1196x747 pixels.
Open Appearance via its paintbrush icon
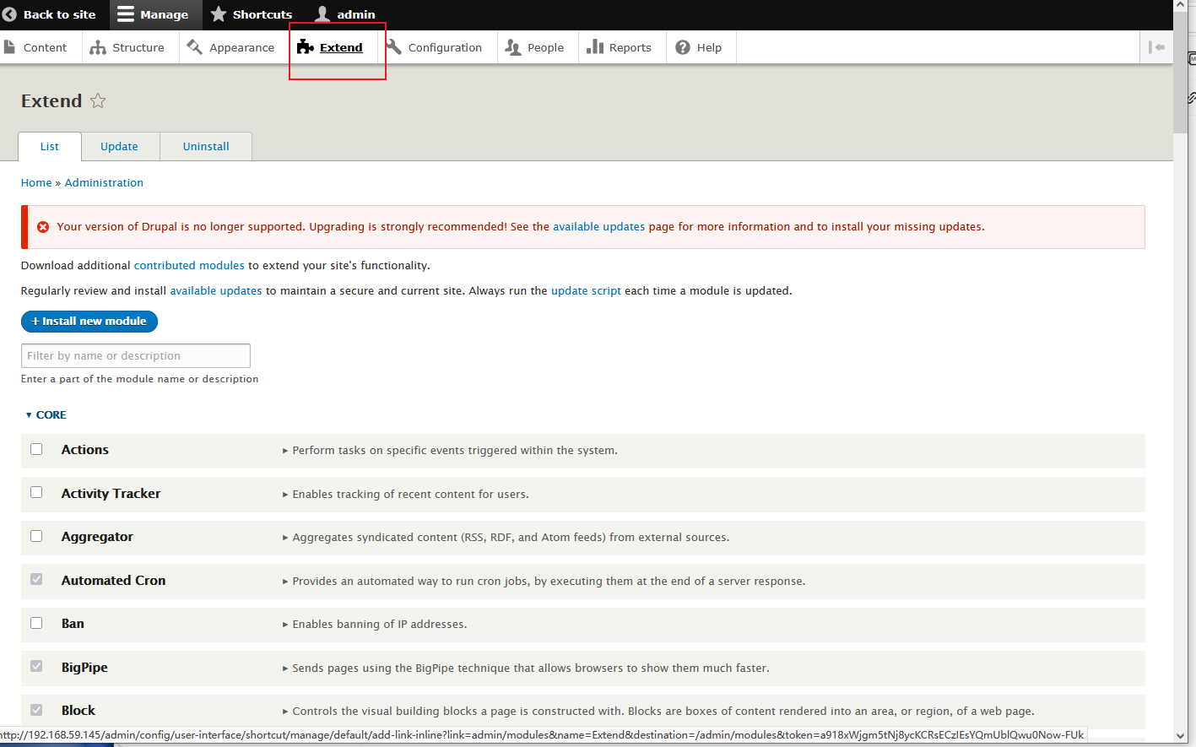pyautogui.click(x=195, y=47)
